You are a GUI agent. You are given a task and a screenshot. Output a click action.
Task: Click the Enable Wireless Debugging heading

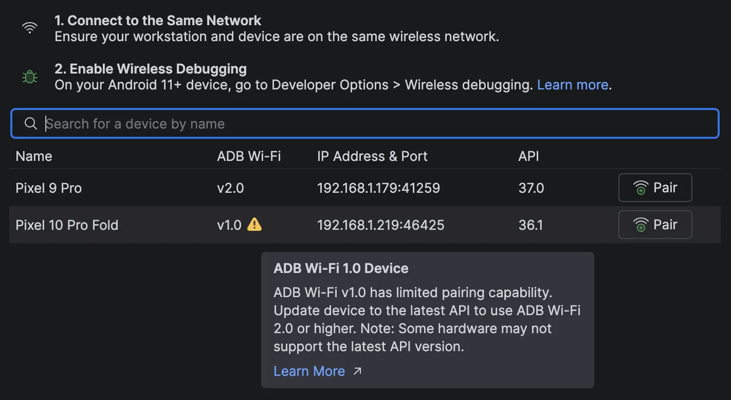click(x=151, y=69)
